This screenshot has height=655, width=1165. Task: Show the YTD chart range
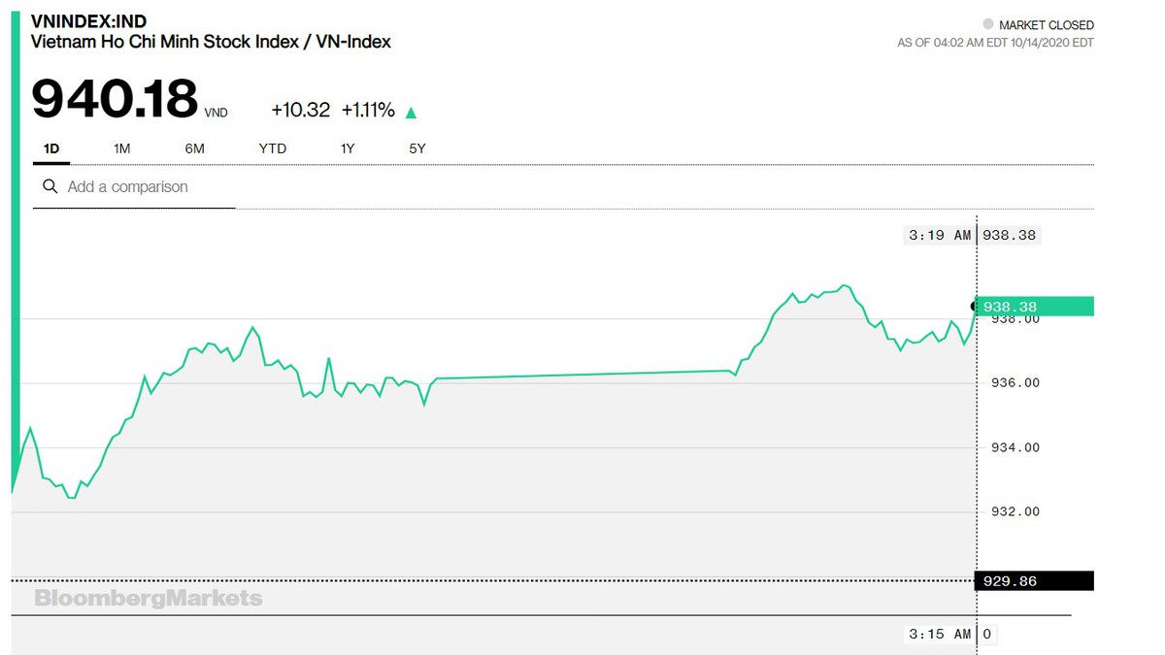pos(273,148)
